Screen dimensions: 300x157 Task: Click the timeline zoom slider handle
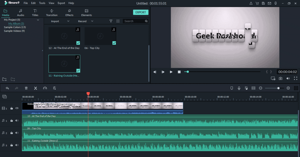278,88
